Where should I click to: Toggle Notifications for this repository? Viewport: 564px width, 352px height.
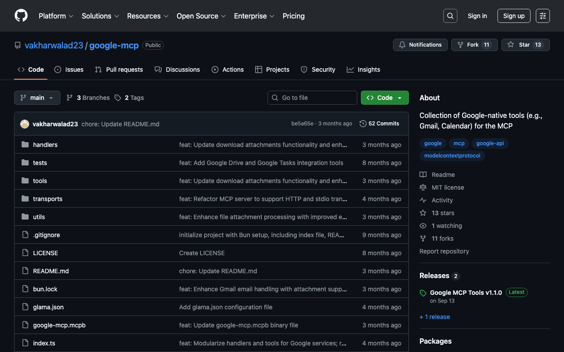click(420, 45)
